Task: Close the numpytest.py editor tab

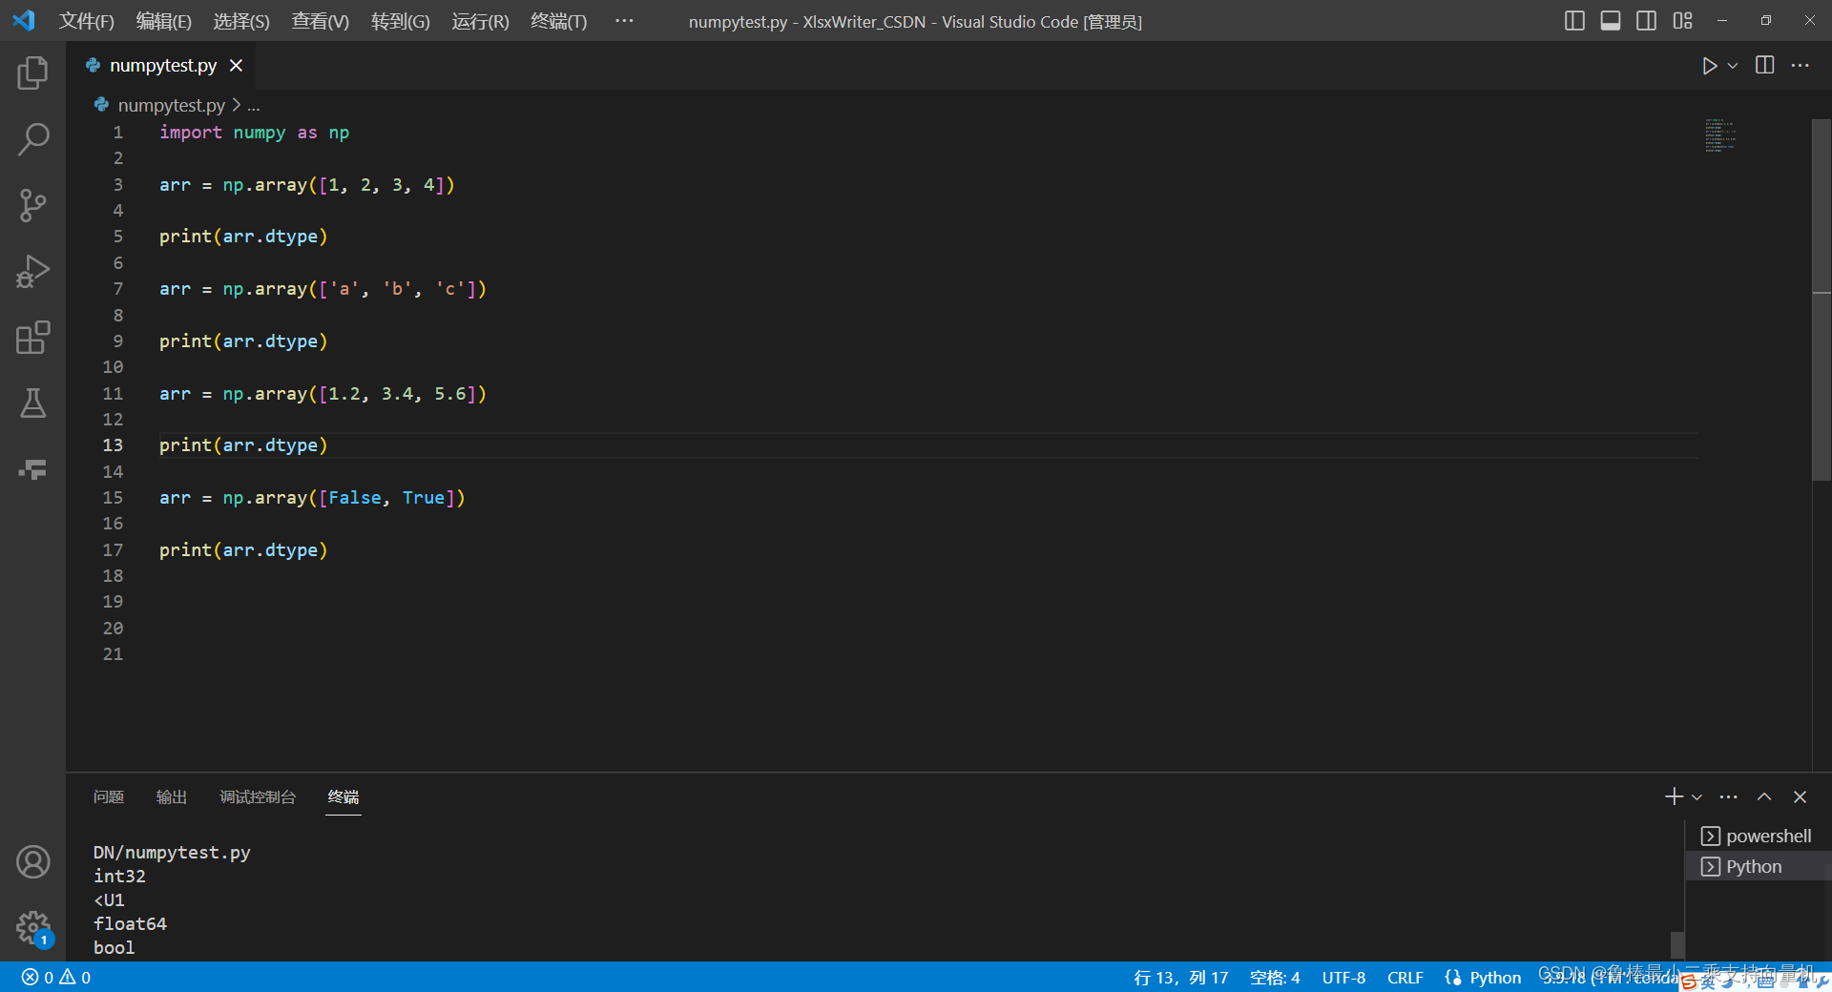Action: point(237,66)
